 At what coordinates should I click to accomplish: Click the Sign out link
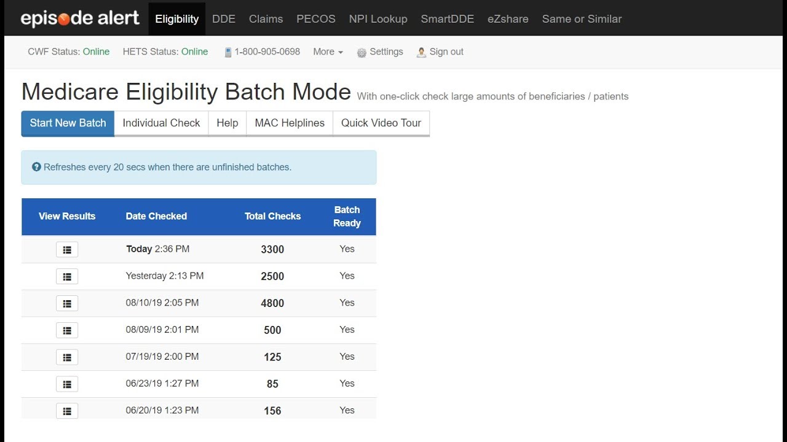coord(446,52)
